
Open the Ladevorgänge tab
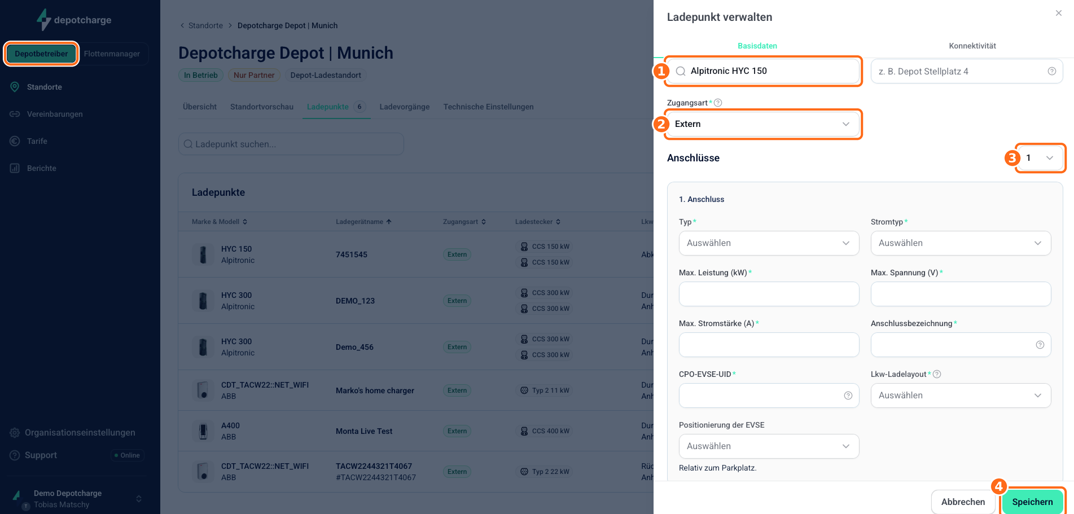pos(405,107)
